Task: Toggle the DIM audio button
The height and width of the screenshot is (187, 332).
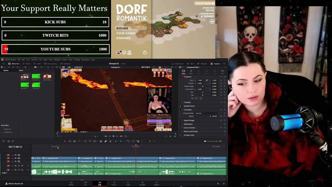Action: pyautogui.click(x=220, y=141)
